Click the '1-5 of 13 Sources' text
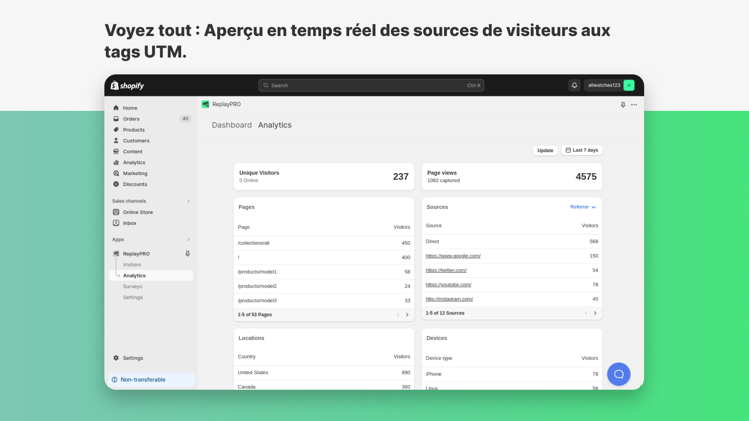749x421 pixels. point(445,313)
